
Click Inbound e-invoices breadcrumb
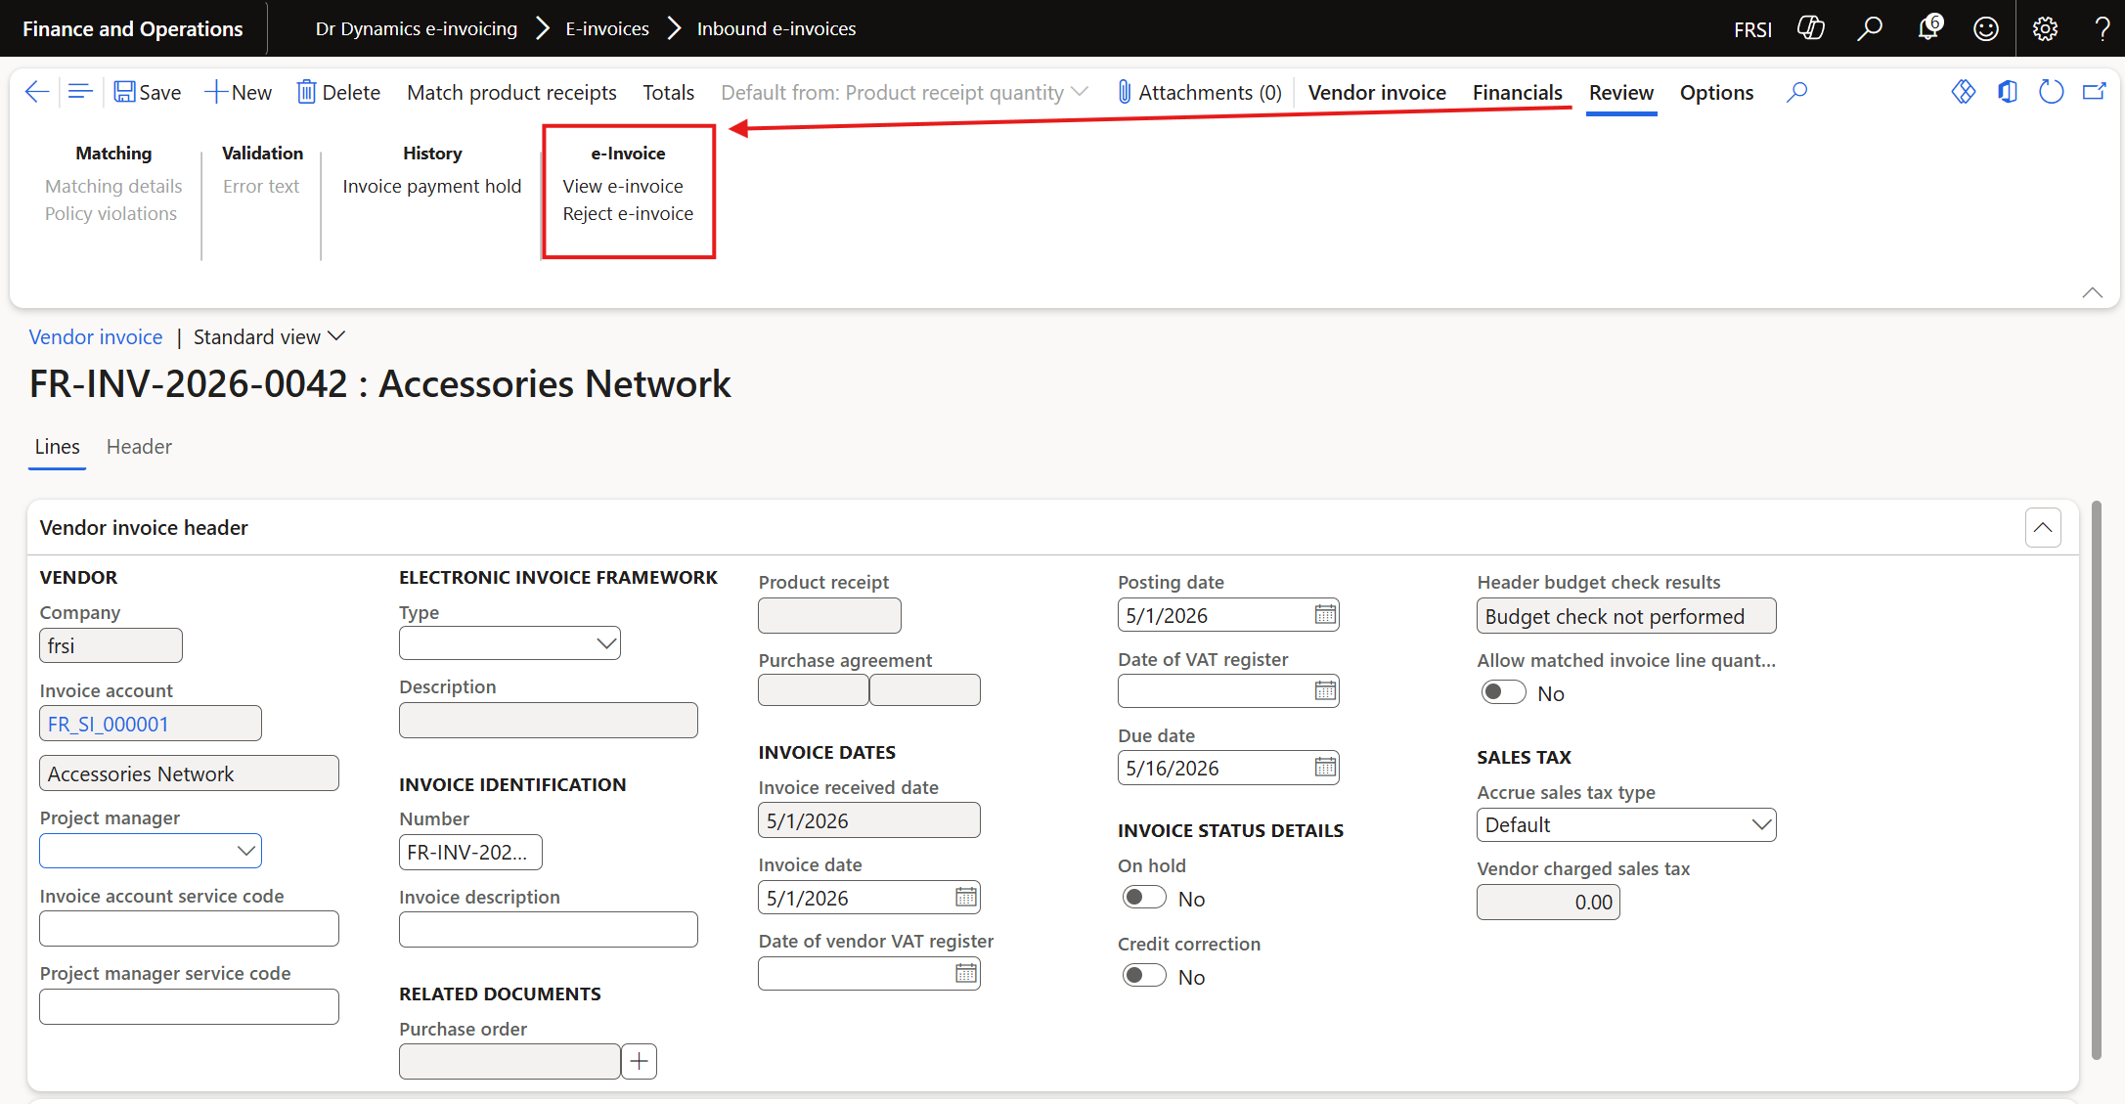point(776,28)
